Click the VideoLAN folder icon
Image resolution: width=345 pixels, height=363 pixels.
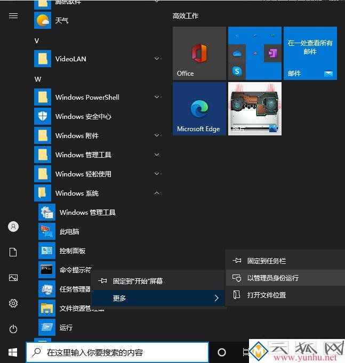[43, 59]
